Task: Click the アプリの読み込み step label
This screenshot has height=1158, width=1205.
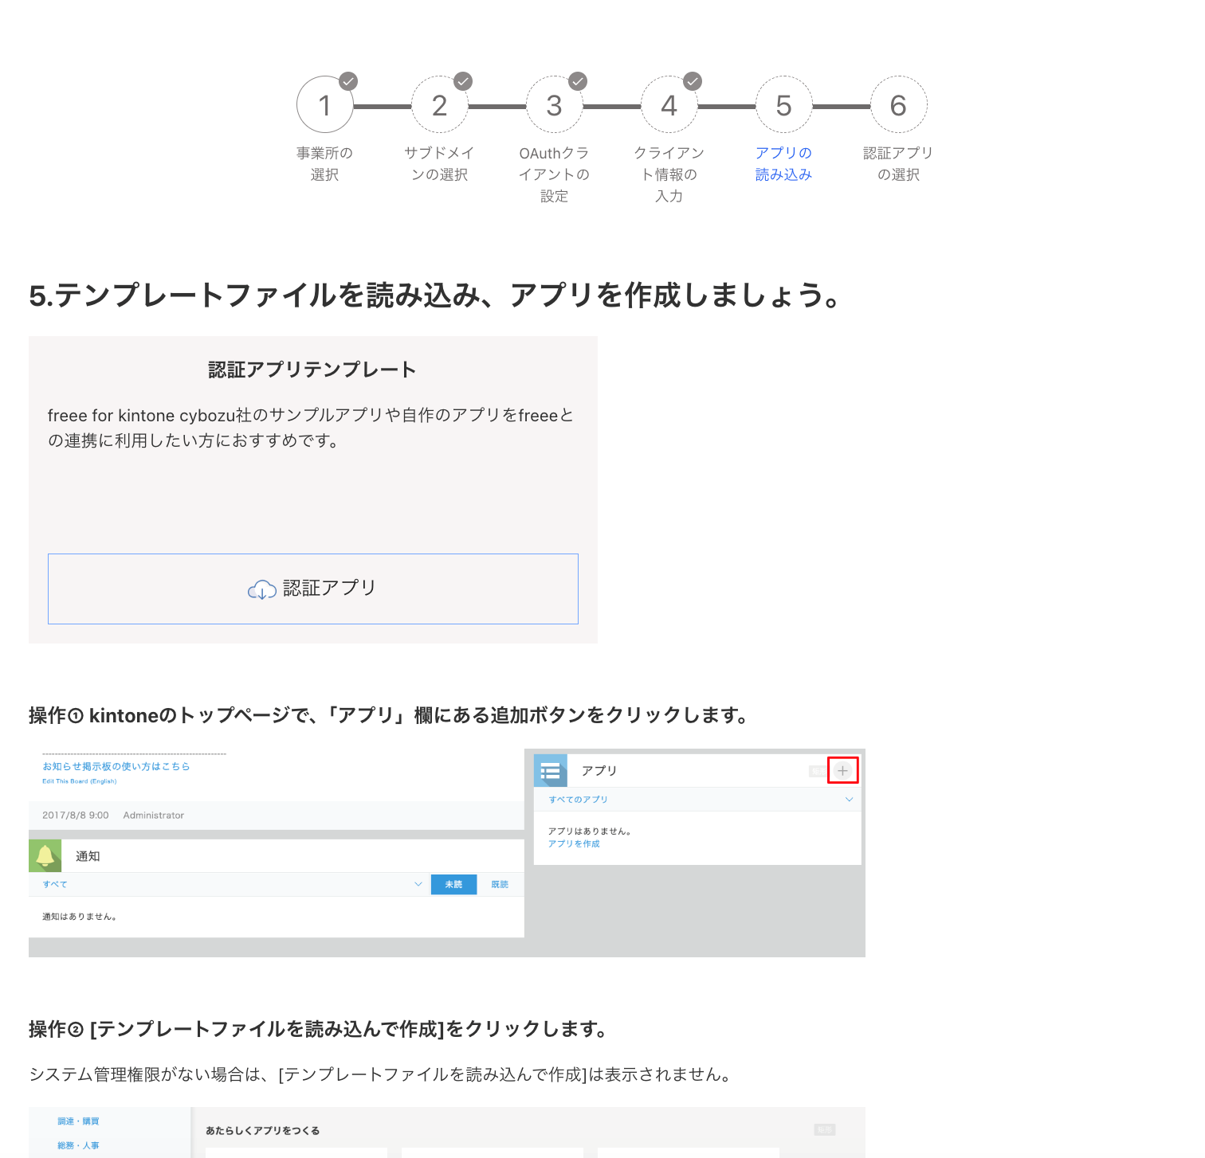Action: [x=784, y=163]
